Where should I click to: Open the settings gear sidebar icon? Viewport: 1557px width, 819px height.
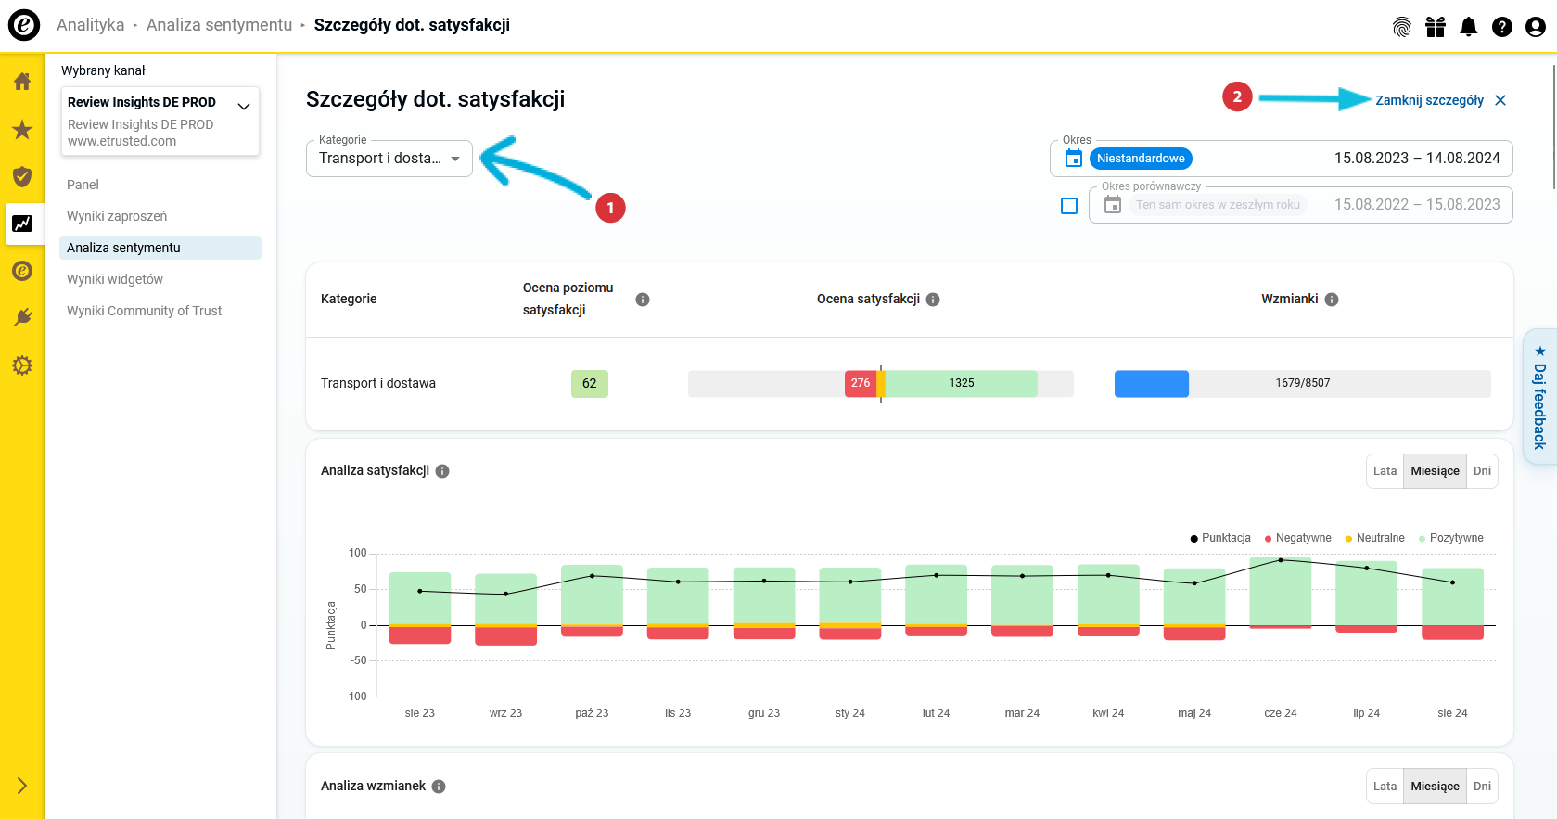[x=22, y=365]
